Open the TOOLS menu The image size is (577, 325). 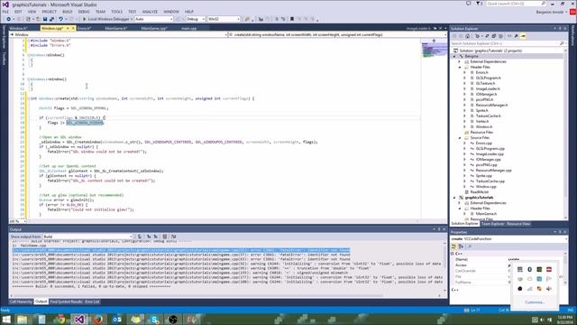coord(116,12)
